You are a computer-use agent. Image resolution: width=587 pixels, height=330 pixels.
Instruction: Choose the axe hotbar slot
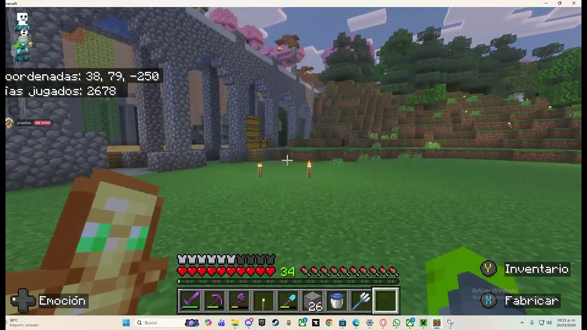click(x=239, y=301)
